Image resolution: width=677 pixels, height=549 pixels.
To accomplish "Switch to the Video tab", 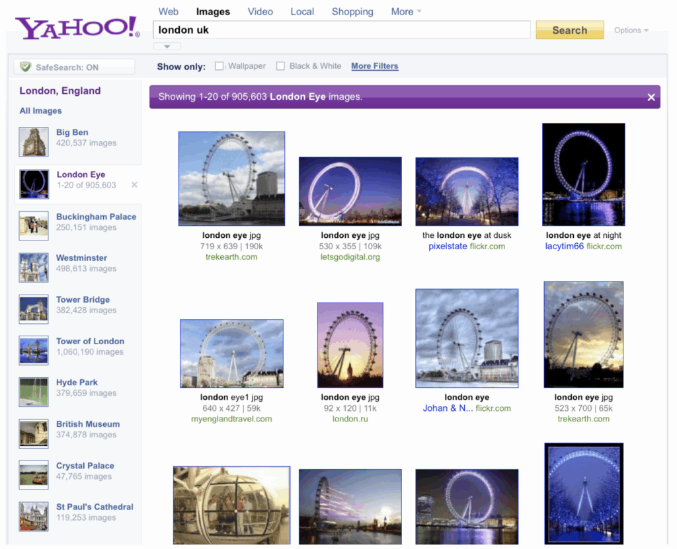I will (x=260, y=12).
